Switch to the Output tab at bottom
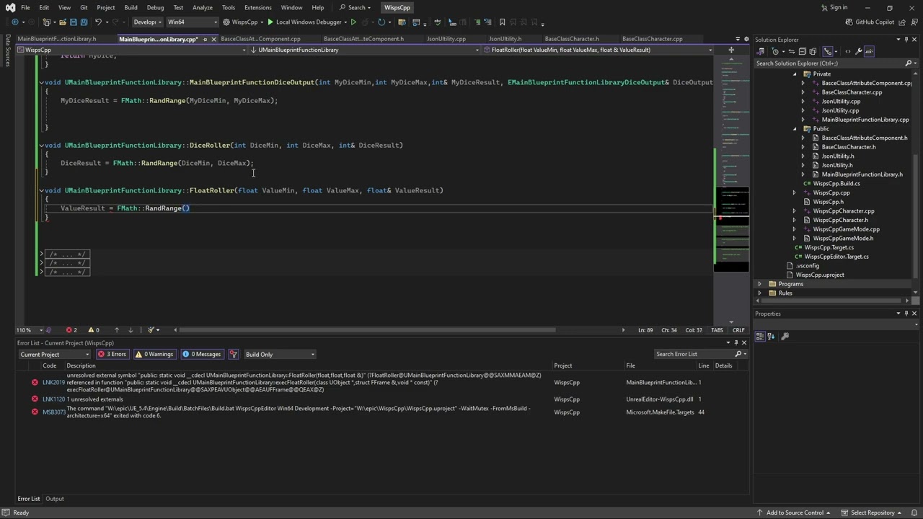The width and height of the screenshot is (923, 519). click(x=55, y=499)
